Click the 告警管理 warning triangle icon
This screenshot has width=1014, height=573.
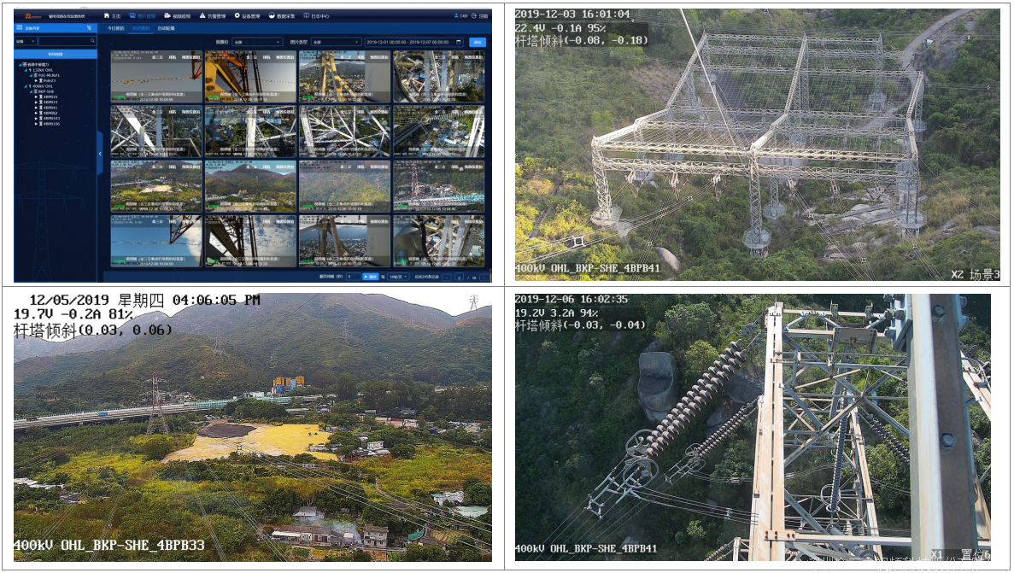click(202, 16)
